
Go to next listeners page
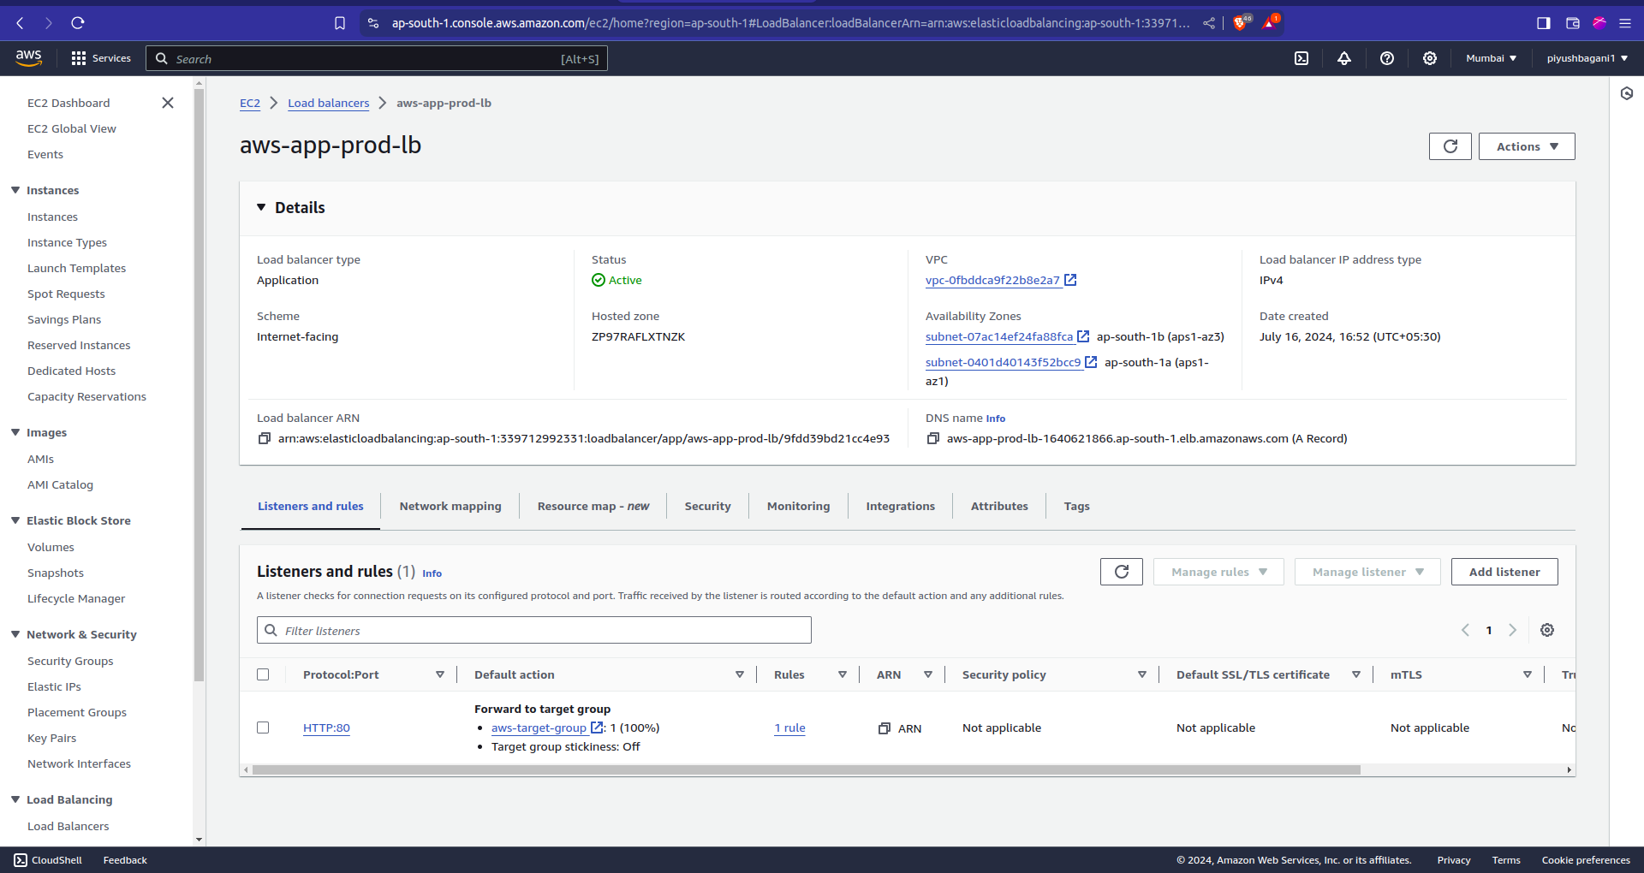[1513, 630]
